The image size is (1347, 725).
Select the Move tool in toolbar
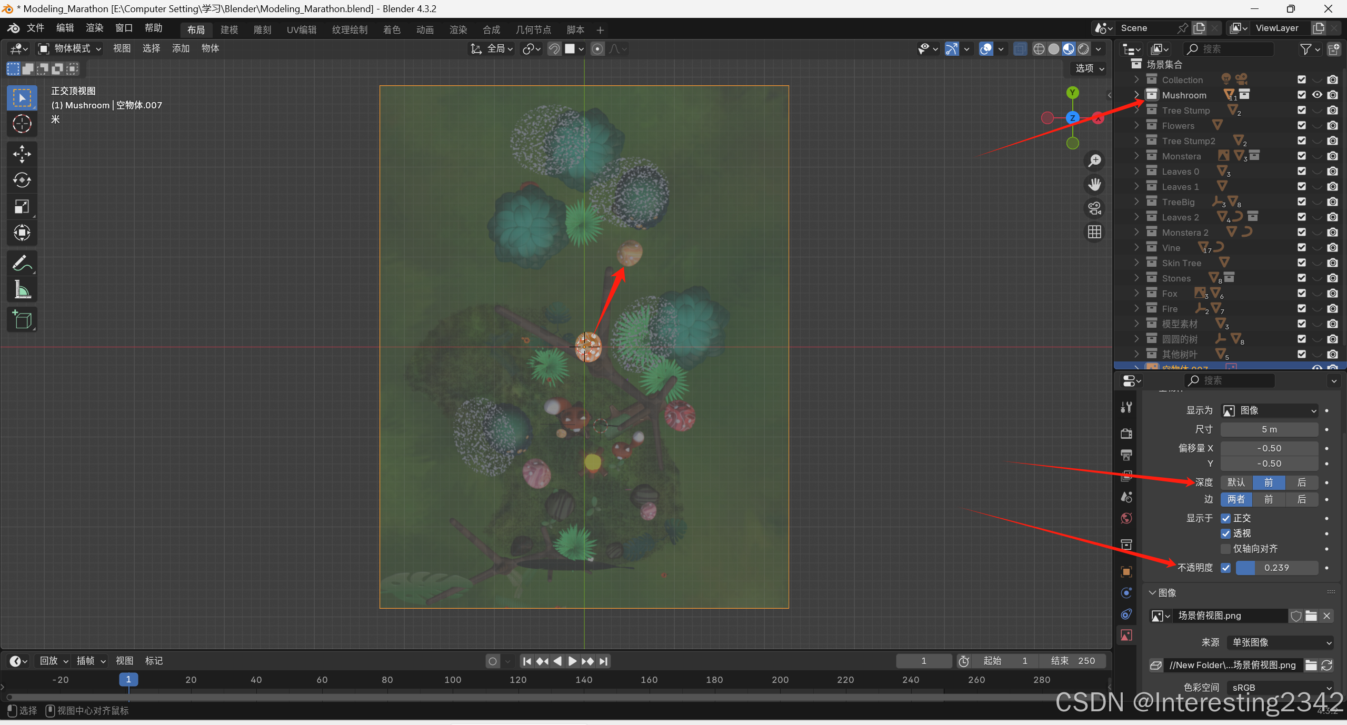[x=22, y=154]
